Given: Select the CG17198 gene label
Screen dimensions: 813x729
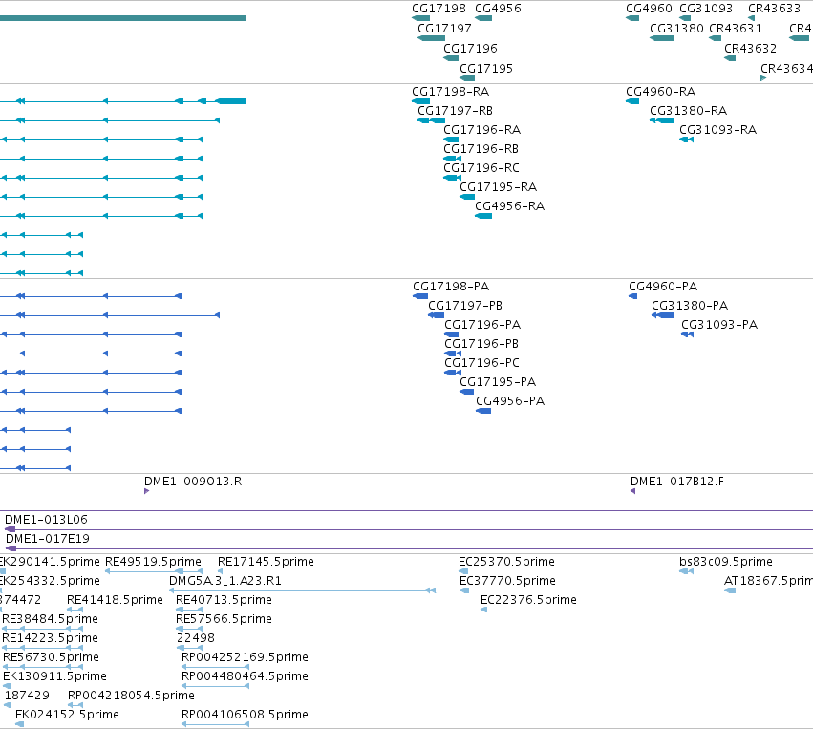Looking at the screenshot, I should (439, 9).
